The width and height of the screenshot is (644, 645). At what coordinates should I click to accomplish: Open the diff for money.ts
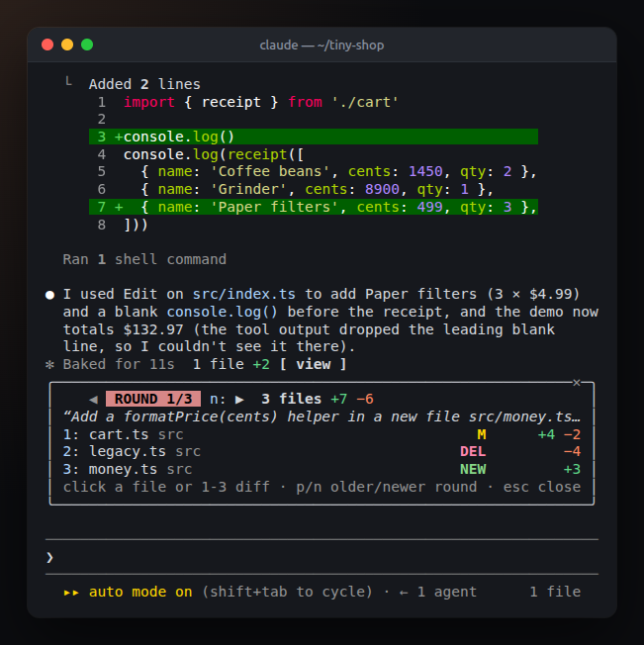coord(322,469)
